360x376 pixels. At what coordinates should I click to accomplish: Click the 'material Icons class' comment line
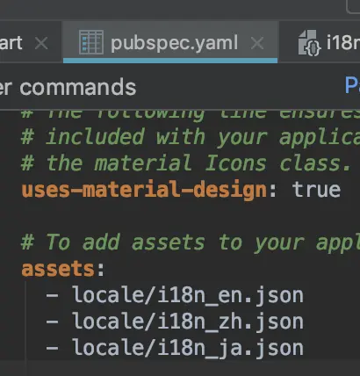(186, 163)
